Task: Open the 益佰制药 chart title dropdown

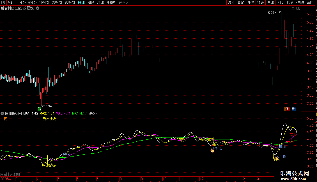Action: [x=38, y=8]
